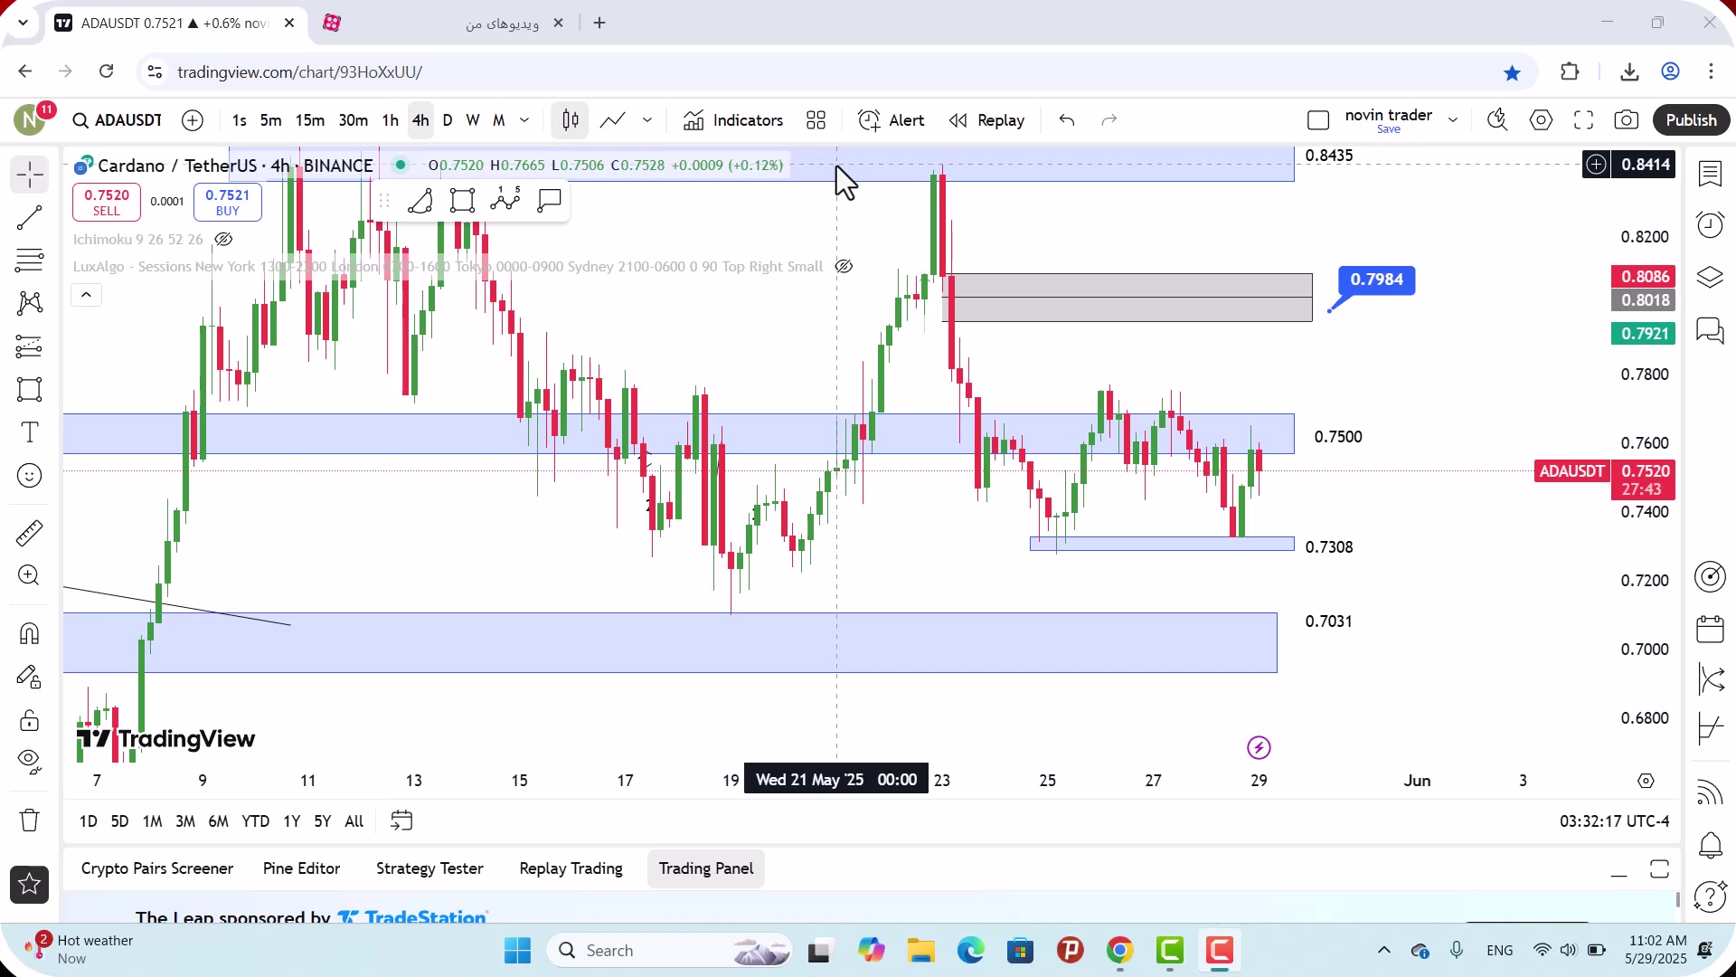Toggle magnet mode
The height and width of the screenshot is (977, 1736).
(30, 633)
